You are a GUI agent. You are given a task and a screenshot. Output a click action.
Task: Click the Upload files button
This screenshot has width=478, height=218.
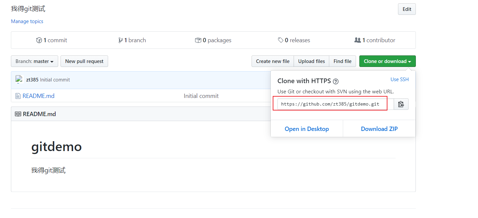tap(311, 61)
